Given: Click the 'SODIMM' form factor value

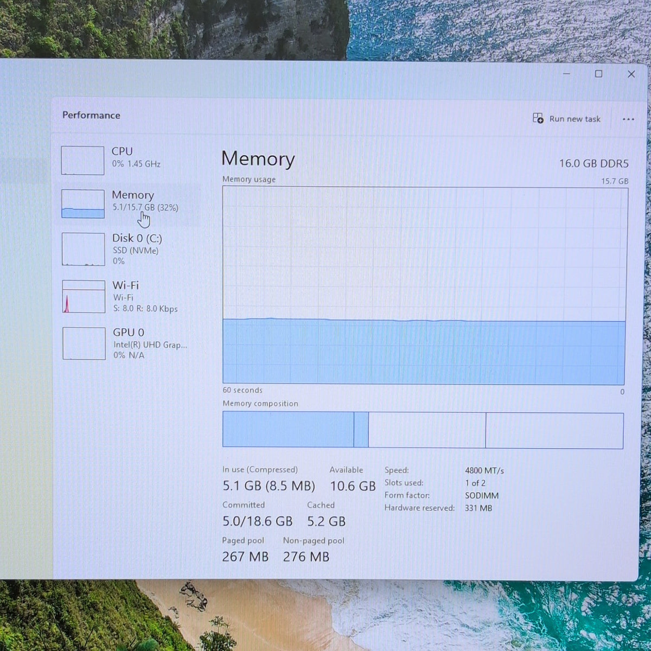Looking at the screenshot, I should point(482,495).
